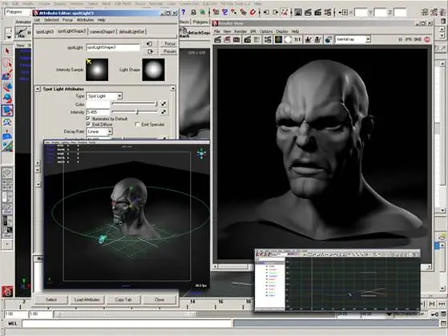The width and height of the screenshot is (448, 336).
Task: Open the Decay Rate dropdown
Action: [99, 132]
